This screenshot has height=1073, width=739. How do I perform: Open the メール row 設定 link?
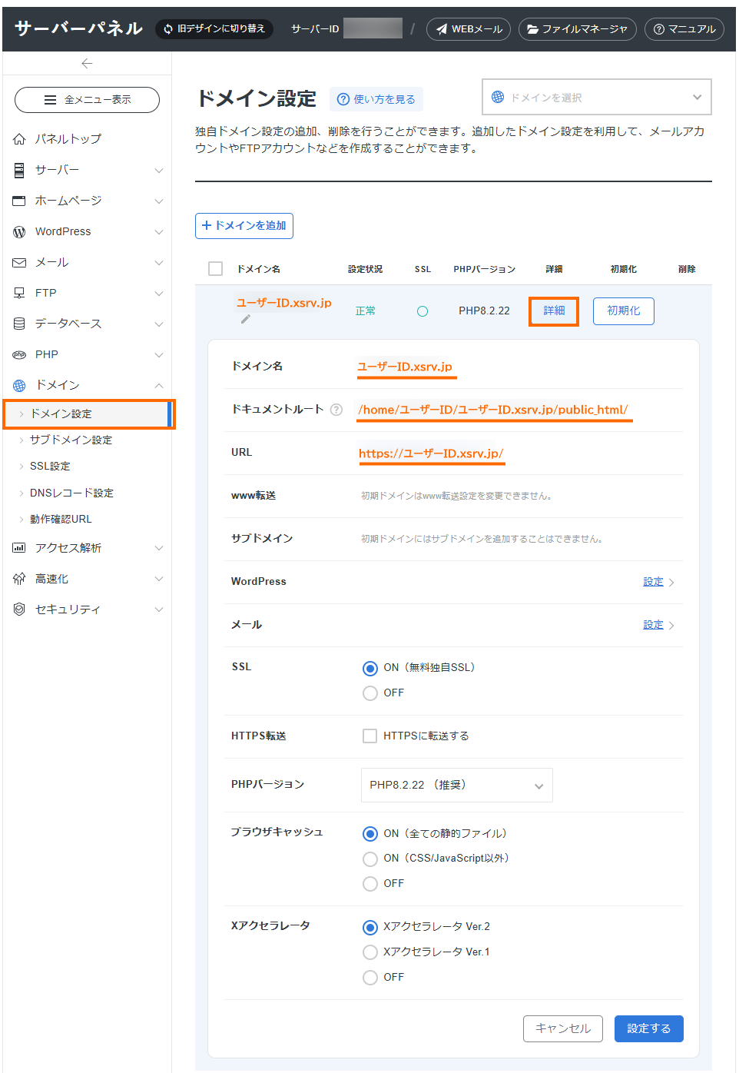tap(654, 625)
